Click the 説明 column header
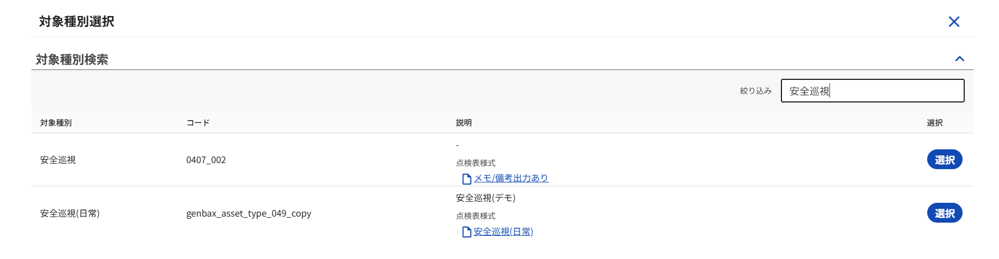 (x=464, y=123)
